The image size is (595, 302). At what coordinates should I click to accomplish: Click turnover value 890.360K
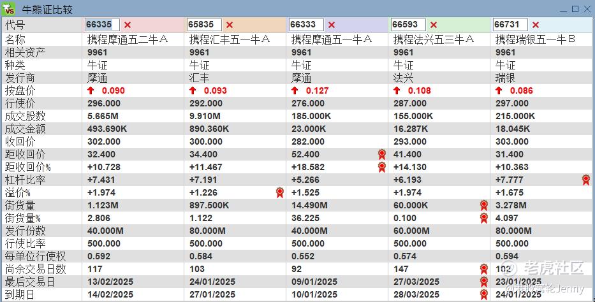(x=209, y=129)
